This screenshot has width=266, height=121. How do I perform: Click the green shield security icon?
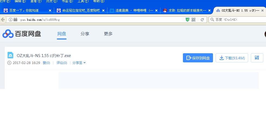click(188, 20)
